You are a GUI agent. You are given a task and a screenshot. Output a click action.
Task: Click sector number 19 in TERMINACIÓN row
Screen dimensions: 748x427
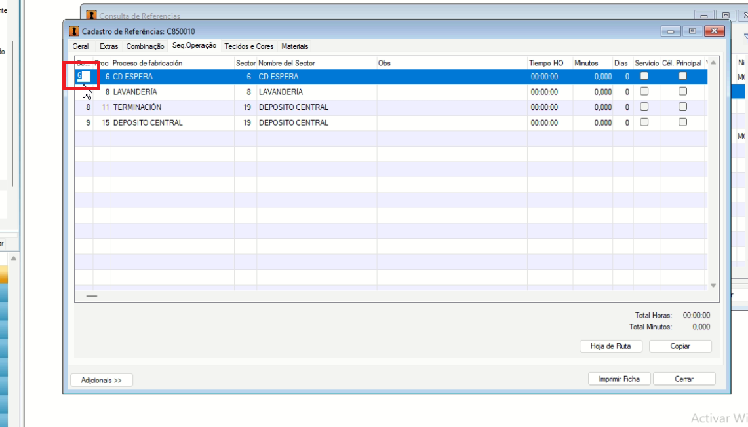[246, 107]
